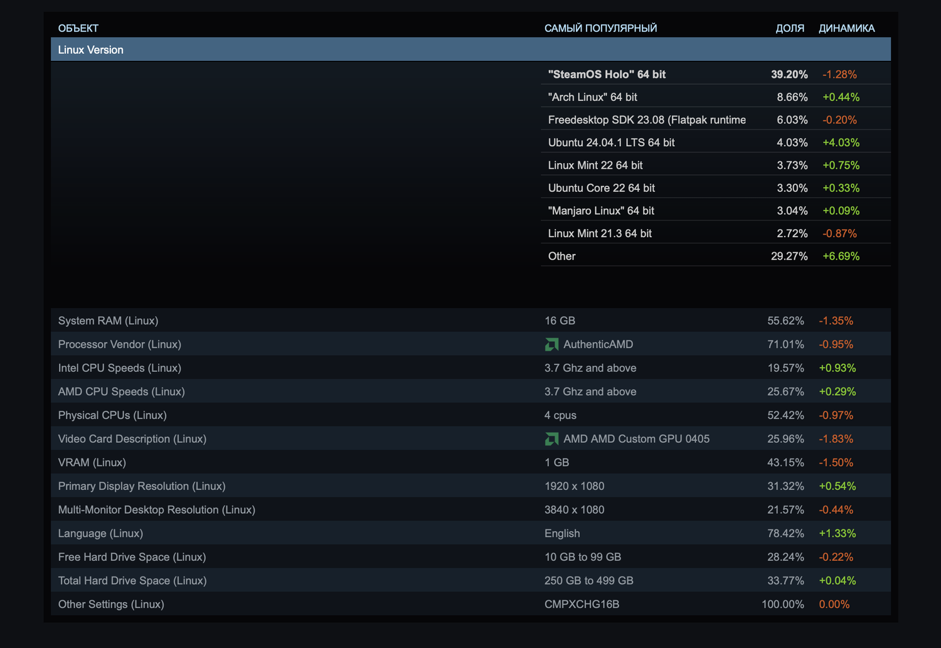The image size is (941, 648).
Task: Click the +0.75% change for Linux Mint 22
Action: 841,165
